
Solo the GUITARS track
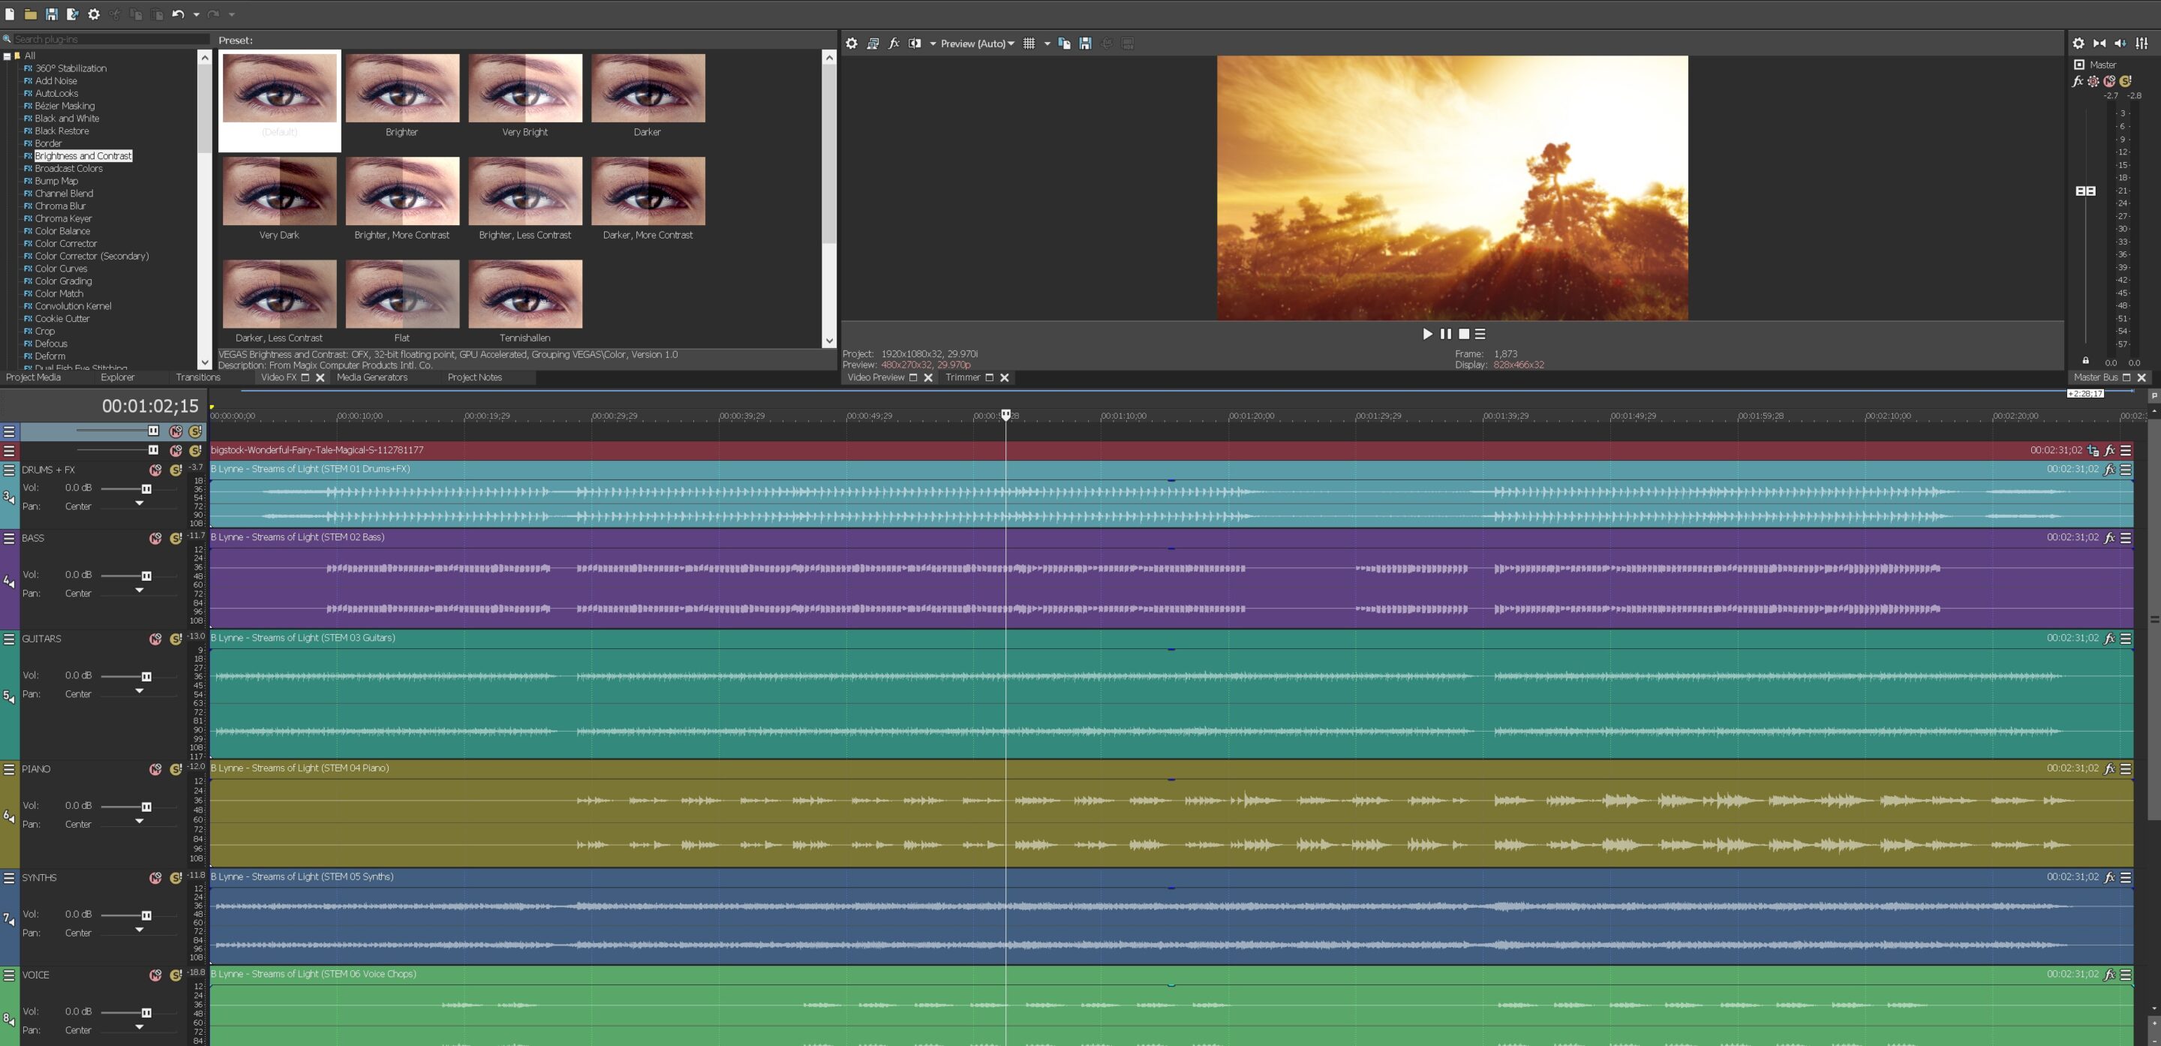pyautogui.click(x=176, y=639)
